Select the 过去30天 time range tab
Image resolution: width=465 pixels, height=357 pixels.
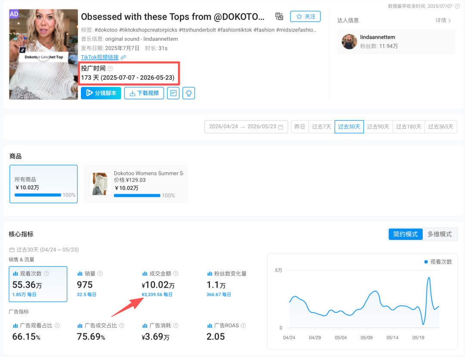click(x=349, y=127)
